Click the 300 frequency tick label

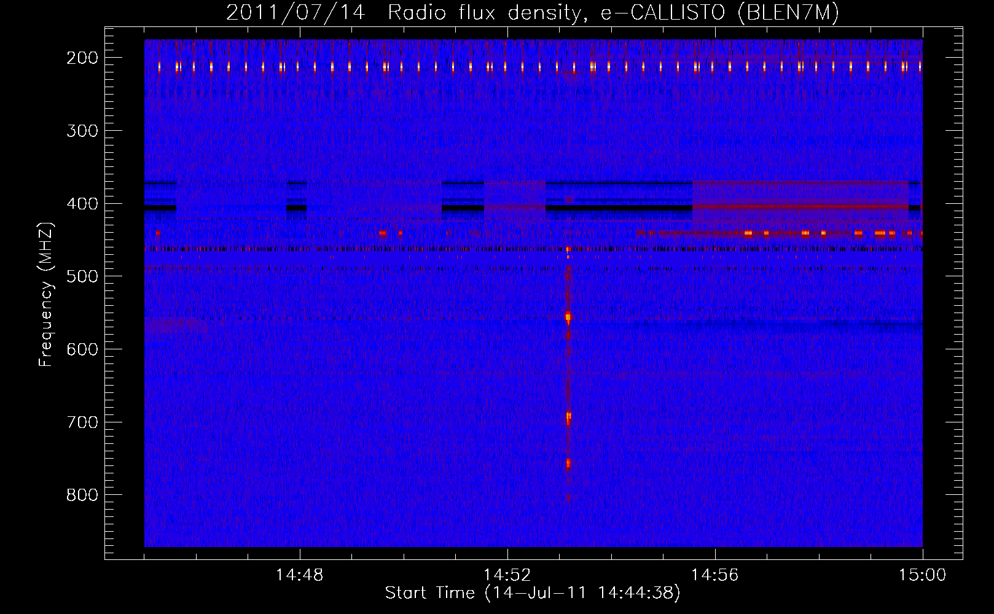pos(82,131)
